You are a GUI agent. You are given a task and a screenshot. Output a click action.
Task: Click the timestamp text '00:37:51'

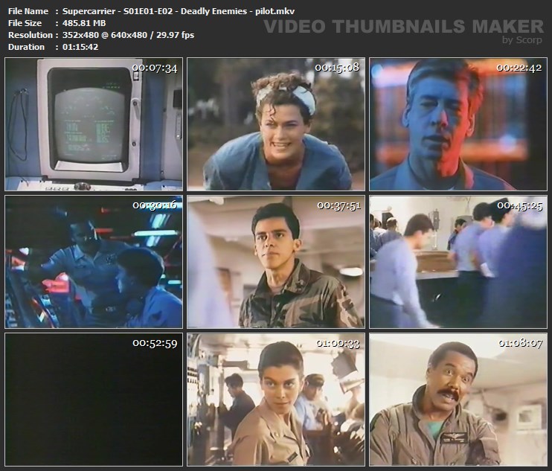tap(339, 205)
